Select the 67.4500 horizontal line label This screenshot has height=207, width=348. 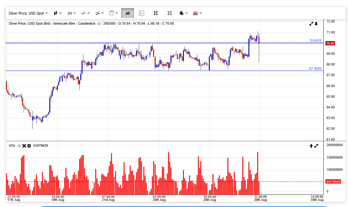click(x=315, y=68)
